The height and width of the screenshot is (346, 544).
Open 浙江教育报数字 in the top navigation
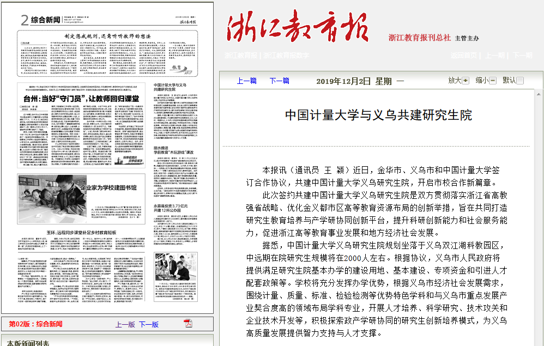pos(287,56)
